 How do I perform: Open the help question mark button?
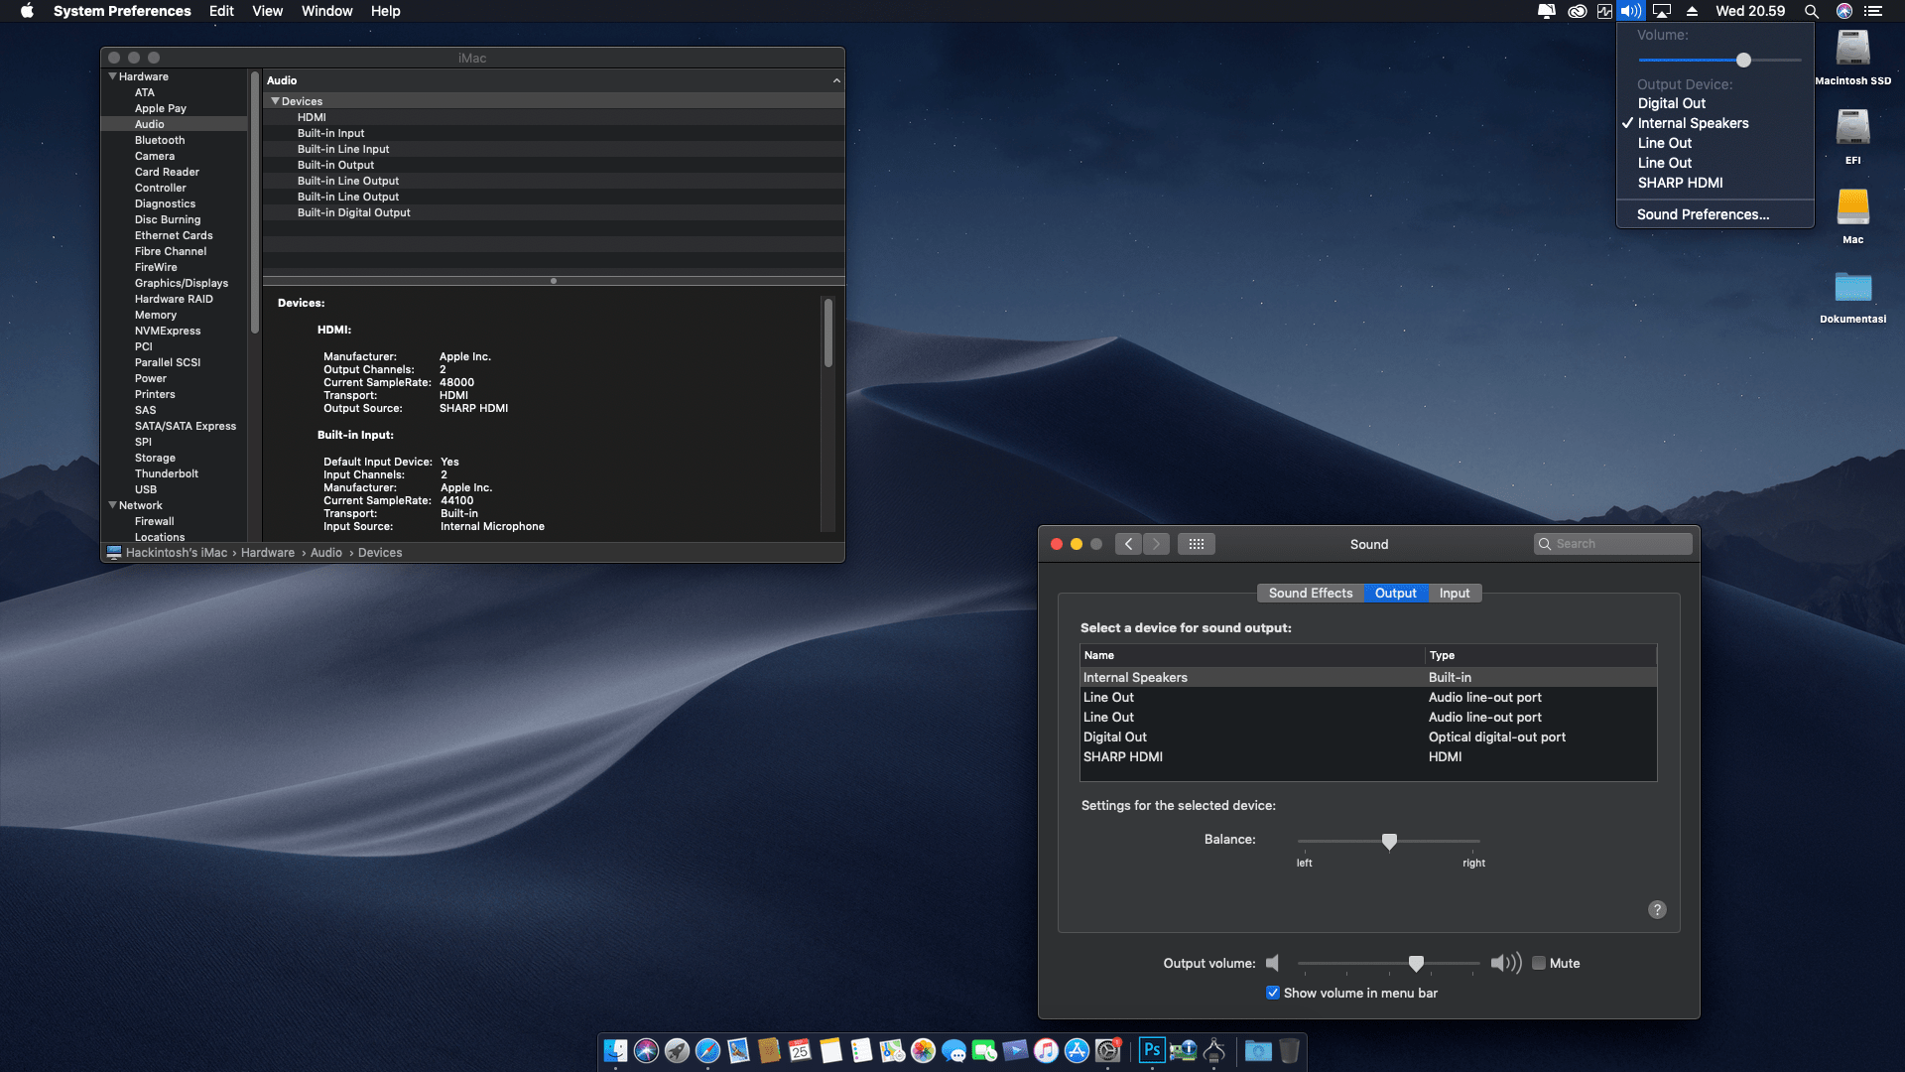(1657, 909)
